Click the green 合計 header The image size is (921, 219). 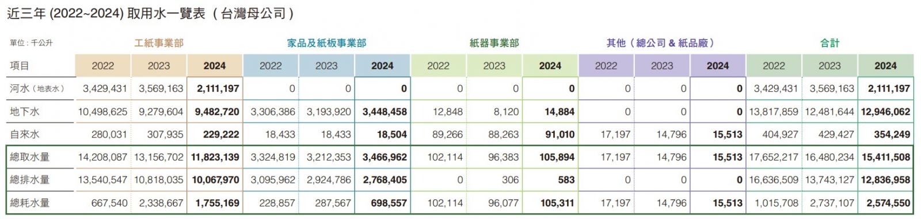[x=829, y=43]
